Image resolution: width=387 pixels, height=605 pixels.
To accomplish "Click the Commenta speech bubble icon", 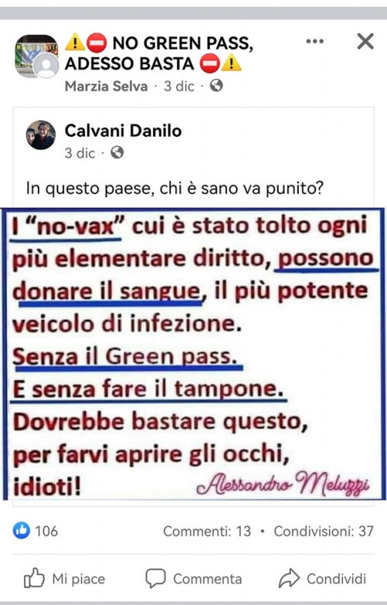I will coord(156,579).
